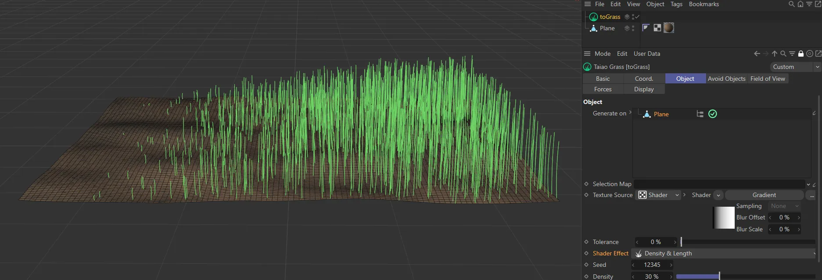Toggle the toGrass enable checkmark
The height and width of the screenshot is (280, 822).
637,17
